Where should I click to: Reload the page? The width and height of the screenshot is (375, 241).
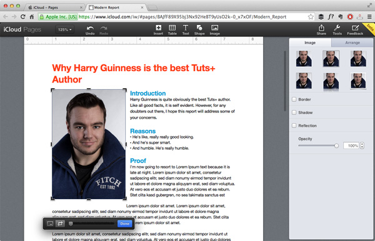[23, 17]
